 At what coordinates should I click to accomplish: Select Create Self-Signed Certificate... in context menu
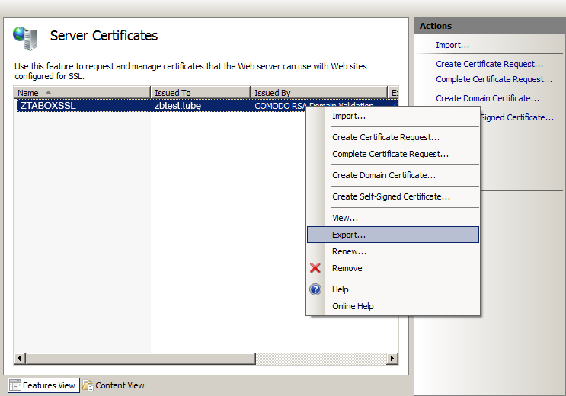pyautogui.click(x=391, y=196)
